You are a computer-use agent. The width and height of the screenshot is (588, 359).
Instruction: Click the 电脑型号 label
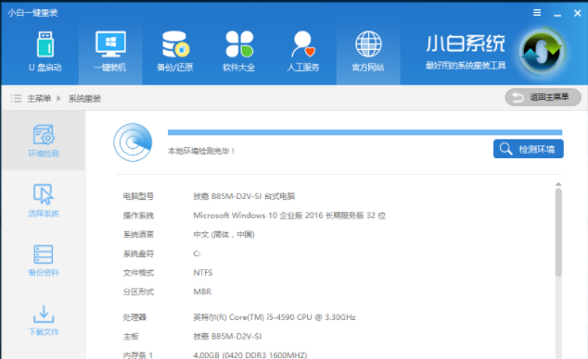point(138,196)
